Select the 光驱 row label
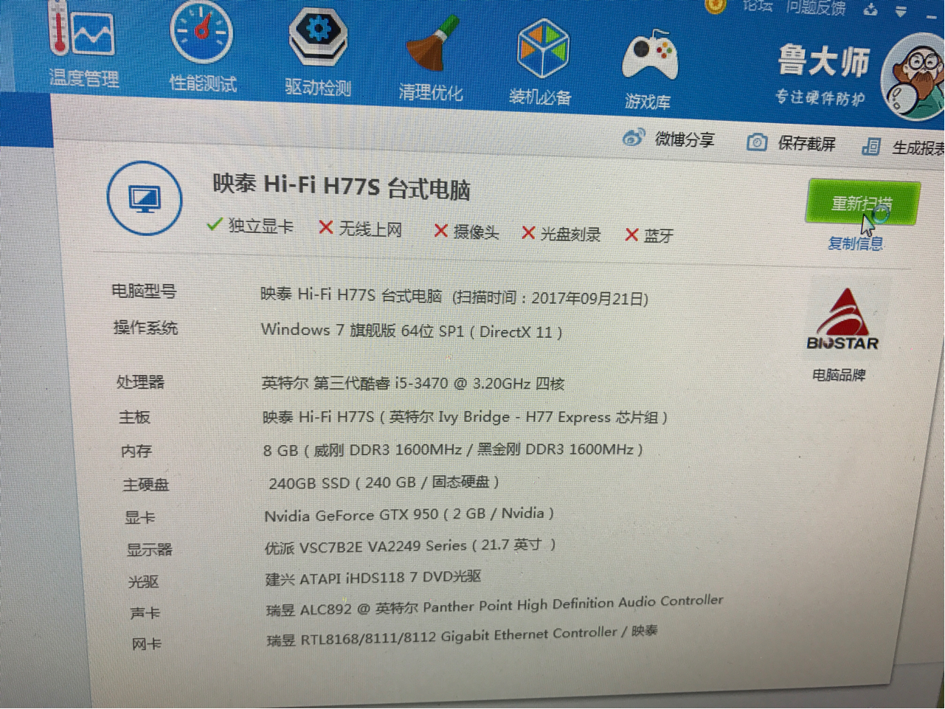Image resolution: width=945 pixels, height=709 pixels. (144, 582)
